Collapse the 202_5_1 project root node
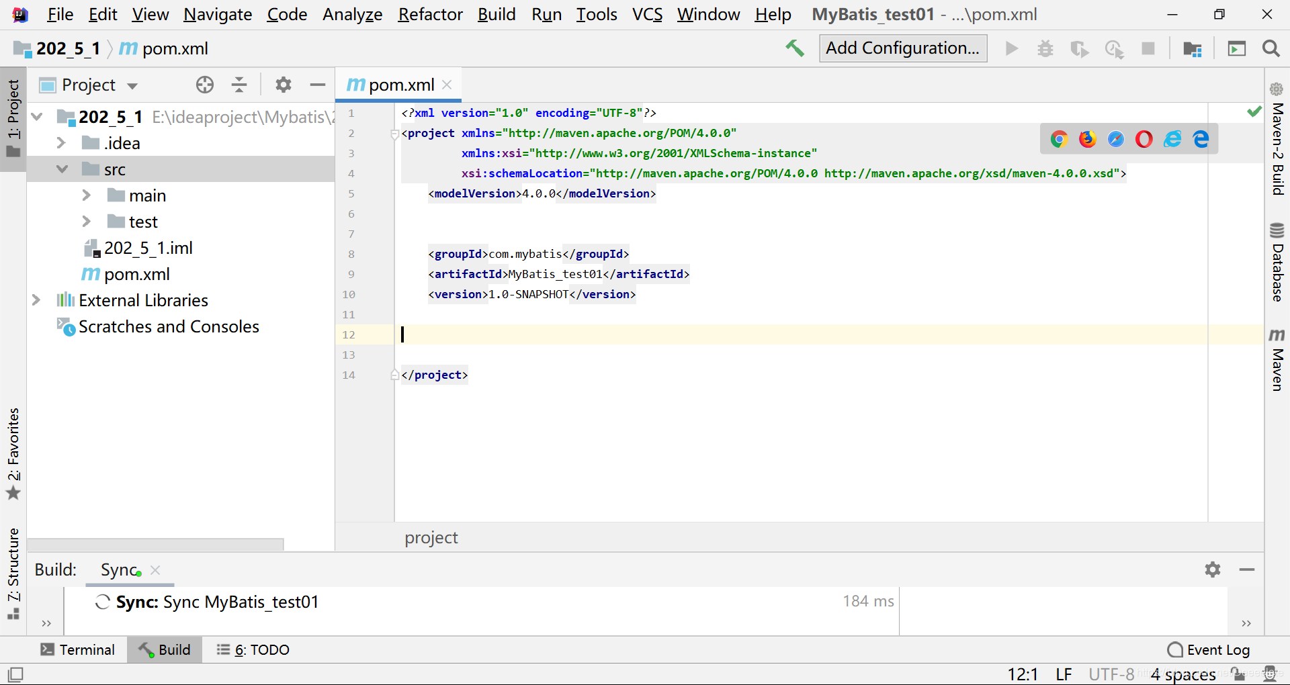This screenshot has height=685, width=1290. pos(37,117)
